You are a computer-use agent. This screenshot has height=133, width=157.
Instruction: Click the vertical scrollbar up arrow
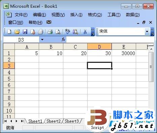[x=151, y=49]
